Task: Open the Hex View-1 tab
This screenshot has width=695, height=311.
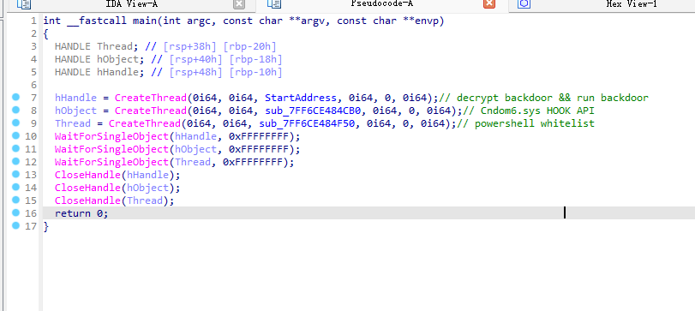Action: pyautogui.click(x=632, y=4)
